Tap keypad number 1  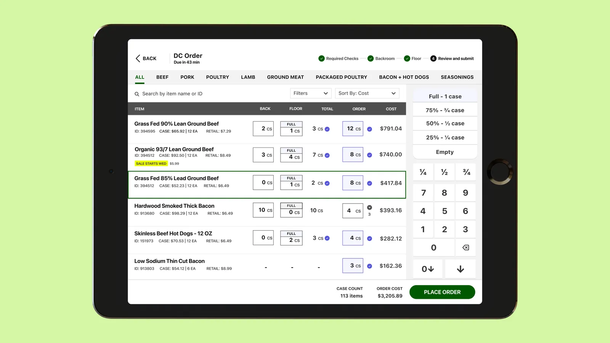pos(423,229)
